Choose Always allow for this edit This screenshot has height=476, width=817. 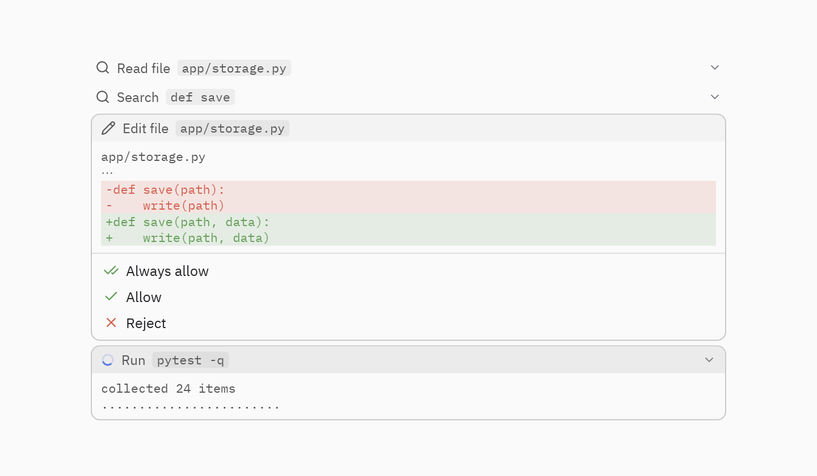click(408, 271)
